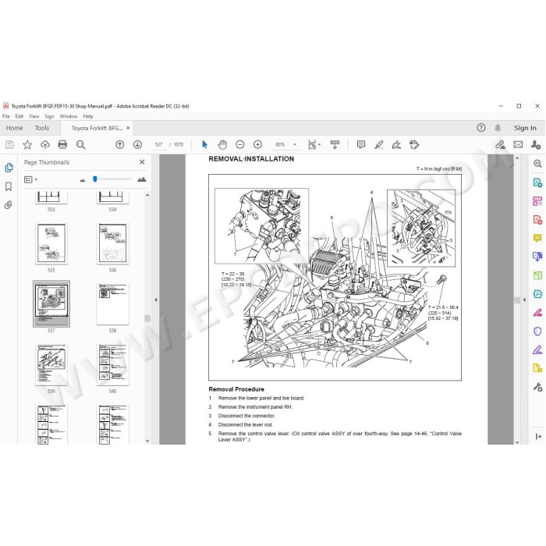Click the right pane search zoom icon
The image size is (546, 546).
click(x=537, y=163)
